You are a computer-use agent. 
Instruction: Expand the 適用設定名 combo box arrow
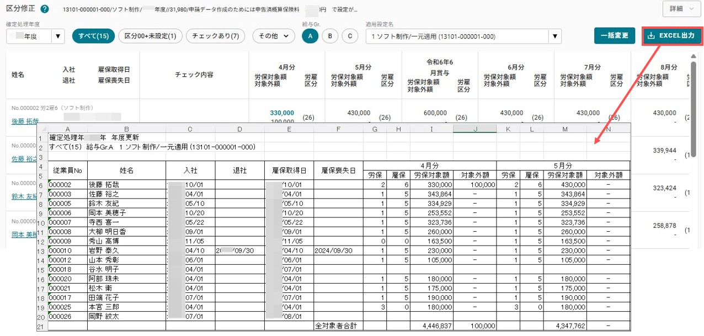(555, 37)
